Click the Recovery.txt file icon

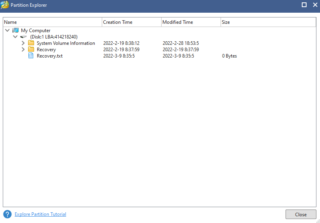(31, 56)
